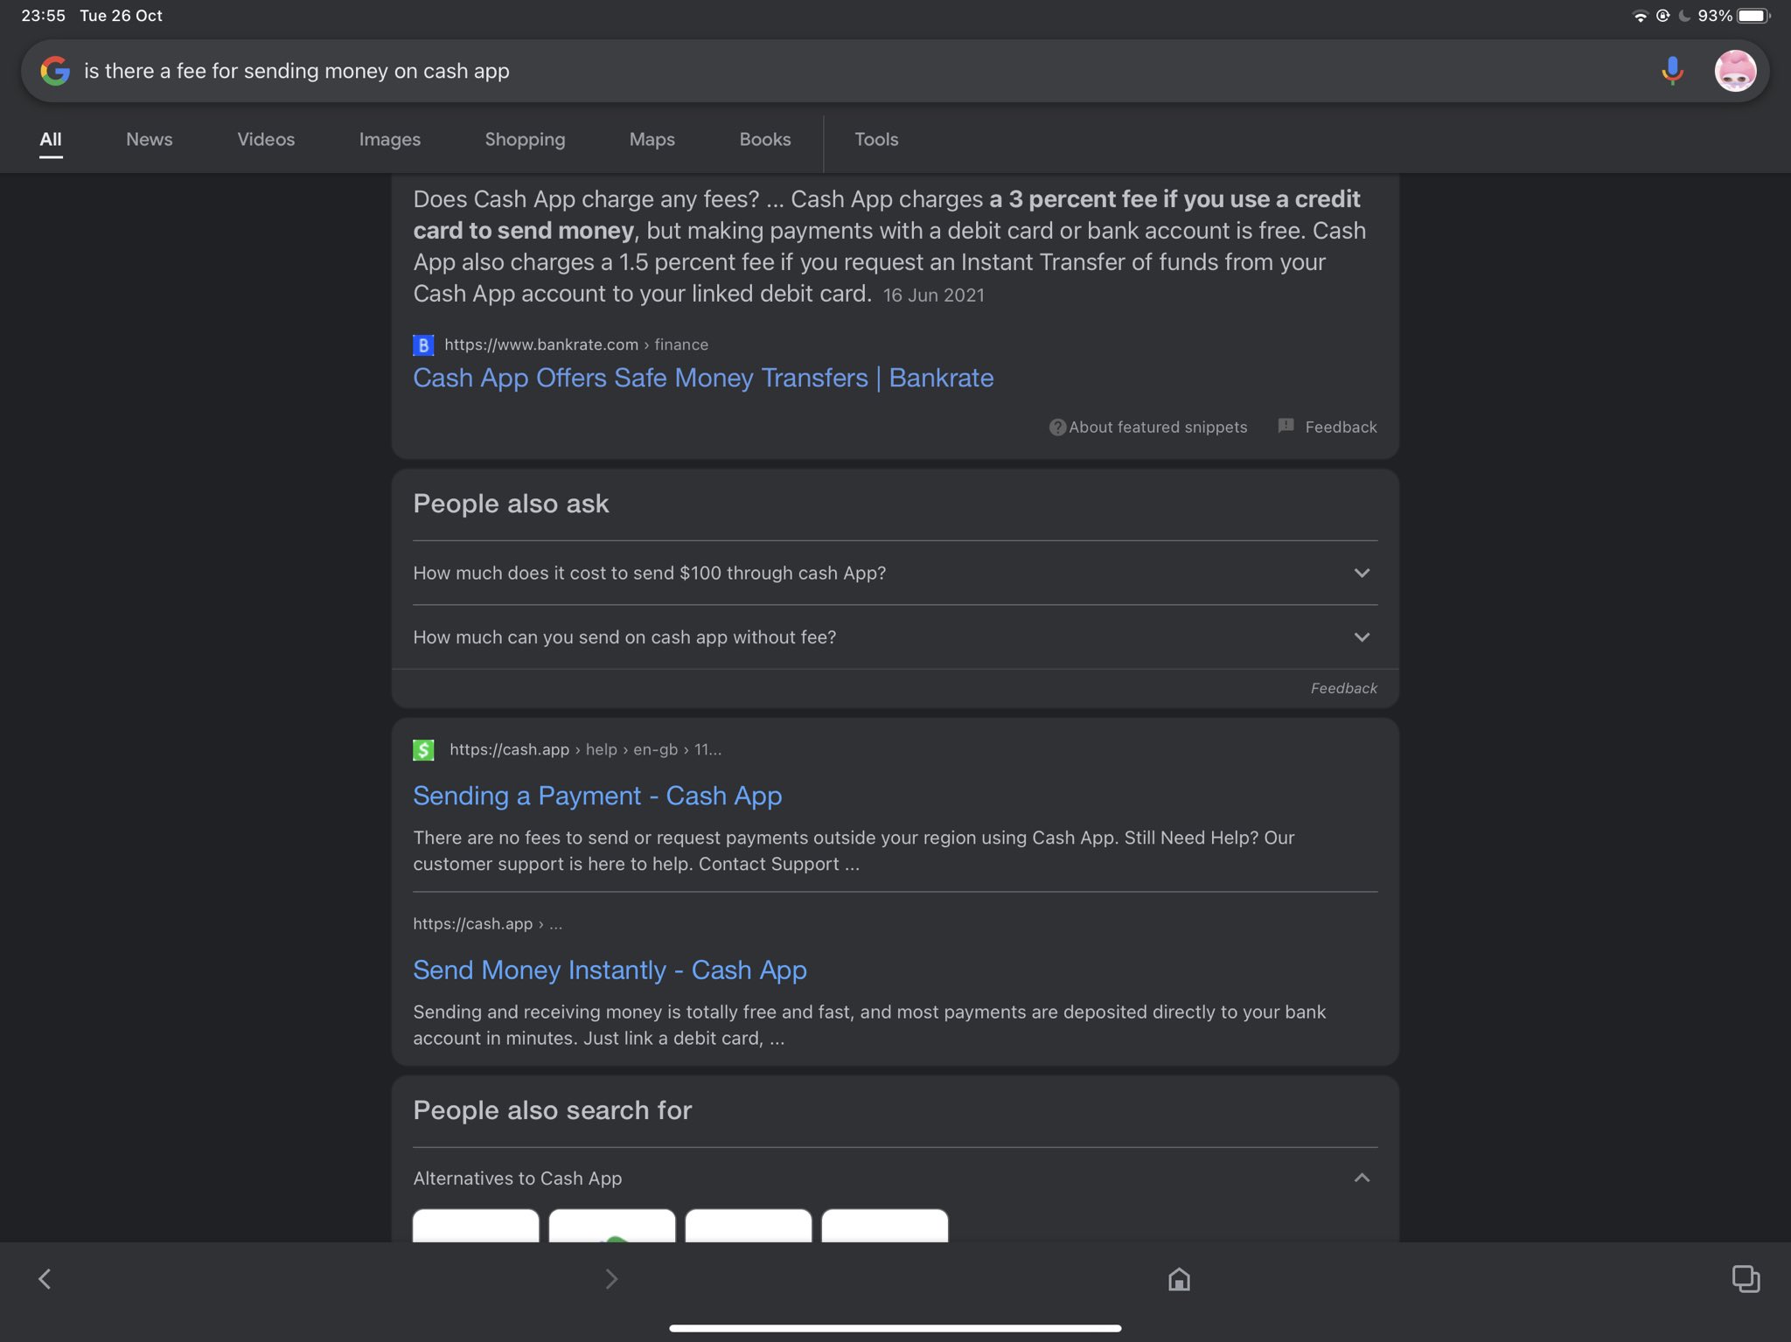Screen dimensions: 1791x1342
Task: Open the tabs switcher icon
Action: pos(1746,1279)
